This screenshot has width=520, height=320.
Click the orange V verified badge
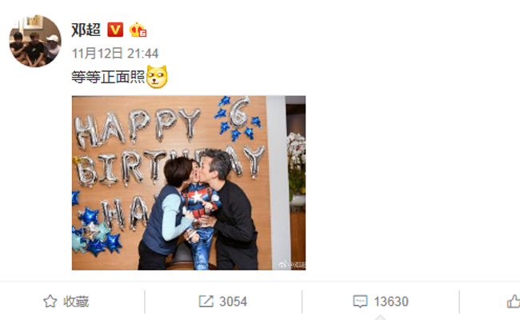115,30
